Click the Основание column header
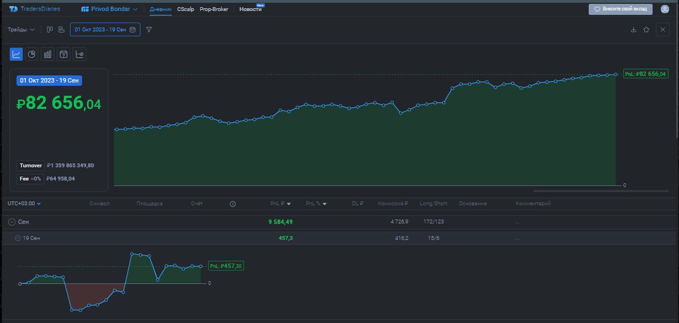This screenshot has width=679, height=323. tap(472, 204)
